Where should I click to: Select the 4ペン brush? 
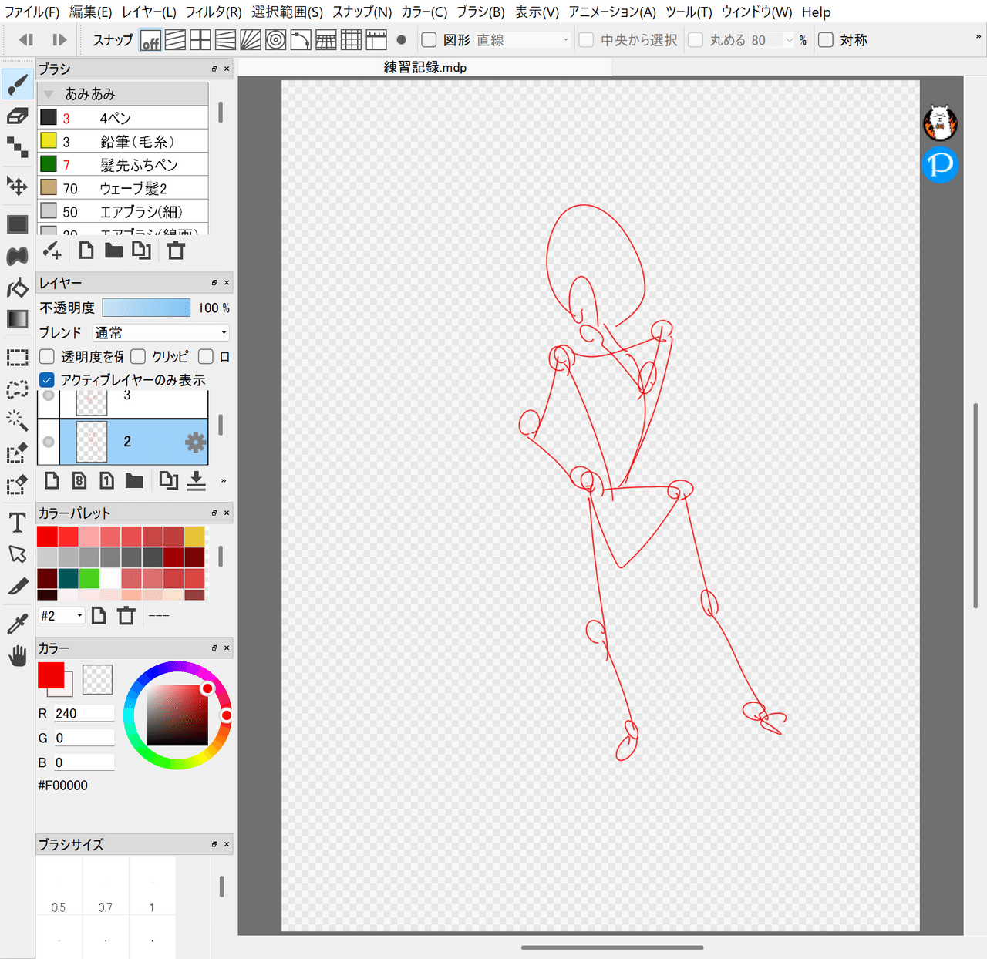(x=123, y=118)
